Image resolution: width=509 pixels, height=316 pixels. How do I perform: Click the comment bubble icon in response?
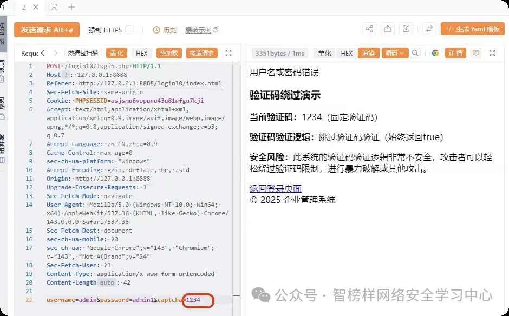(476, 53)
